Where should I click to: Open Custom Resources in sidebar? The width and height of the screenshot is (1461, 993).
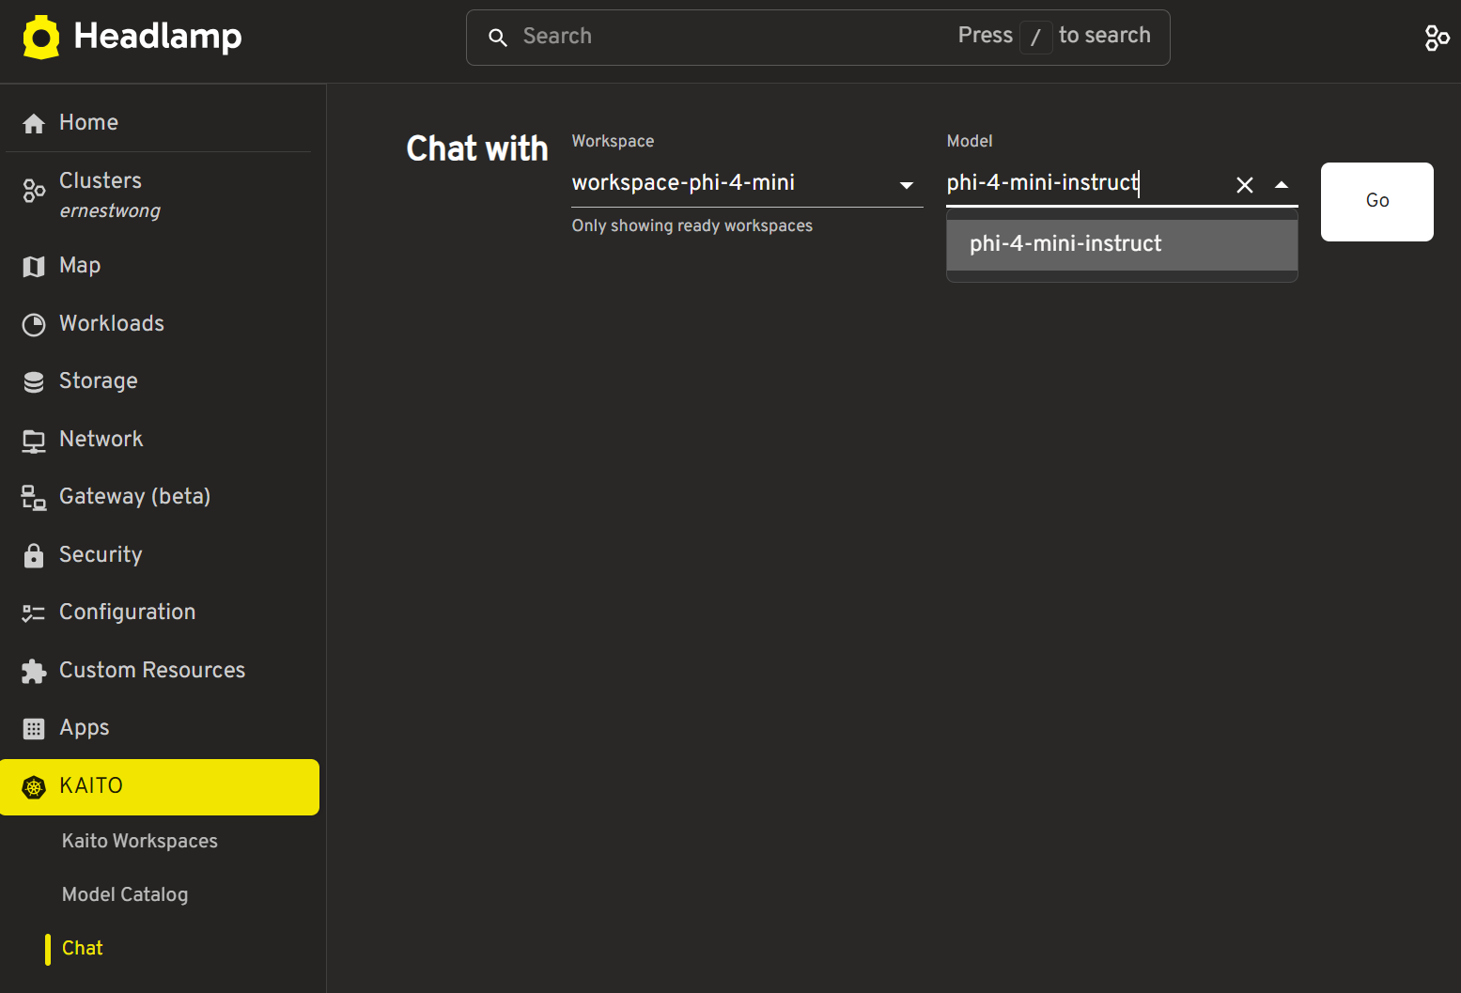pos(160,670)
